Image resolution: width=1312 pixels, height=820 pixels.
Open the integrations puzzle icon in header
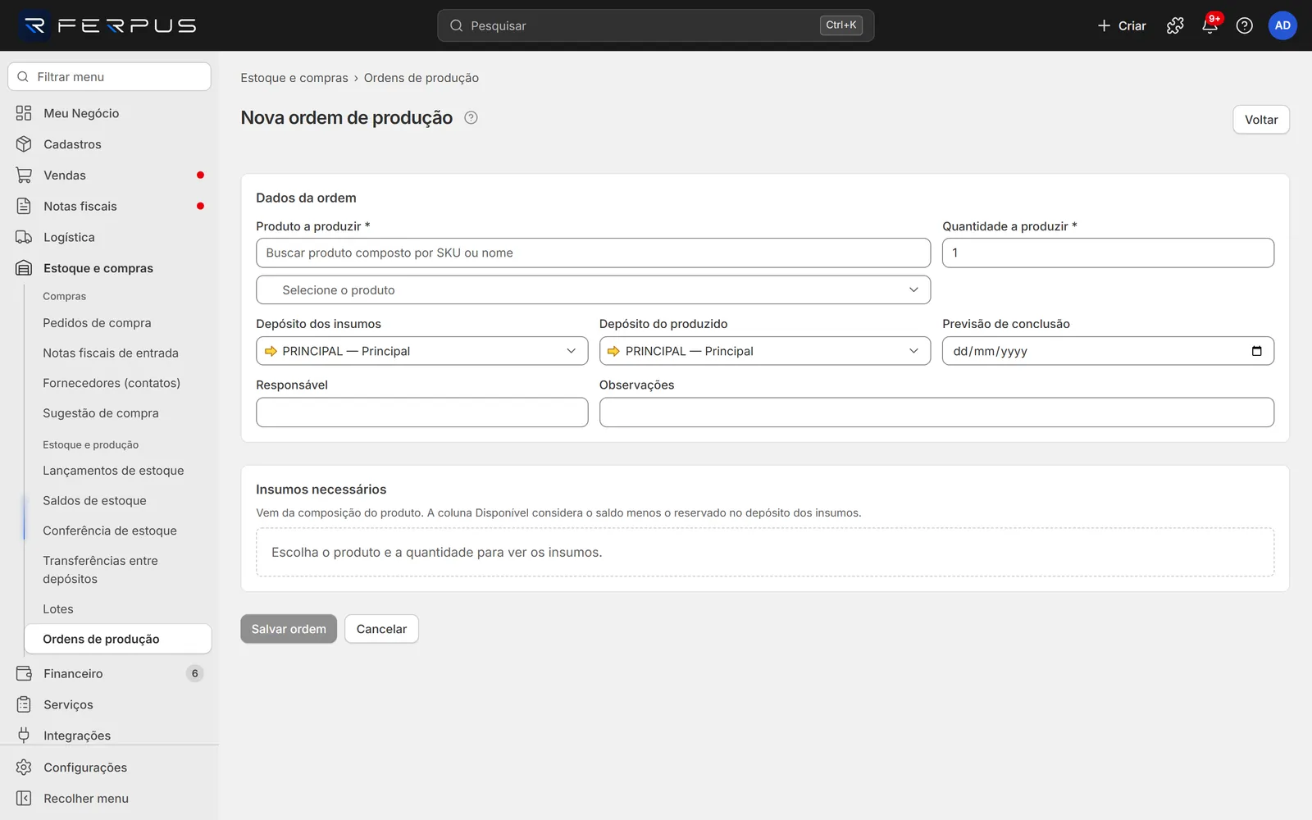tap(1175, 25)
